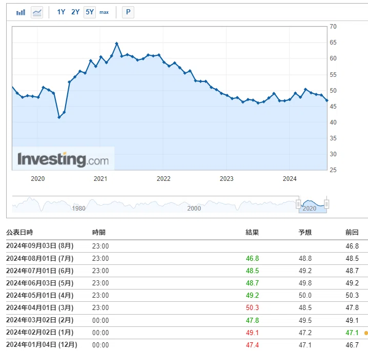
Task: Click green revised previous value 47.1
Action: click(352, 333)
